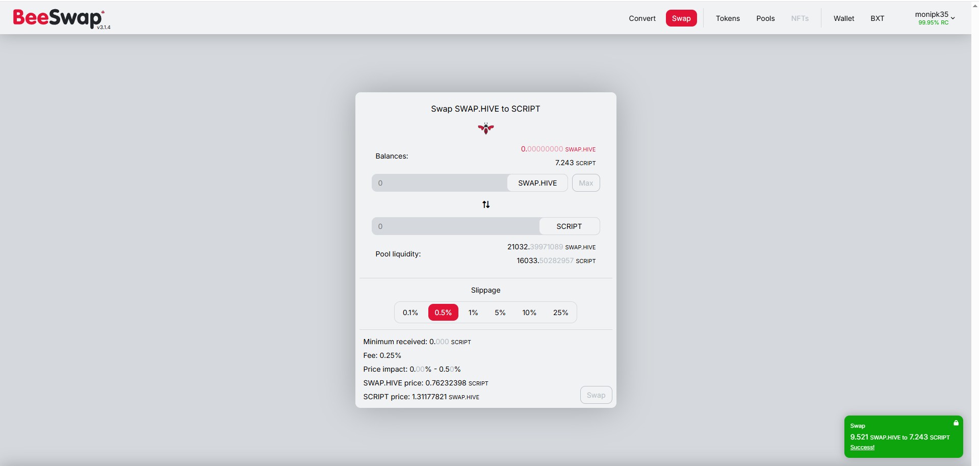
Task: Open the Tokens page
Action: point(728,18)
